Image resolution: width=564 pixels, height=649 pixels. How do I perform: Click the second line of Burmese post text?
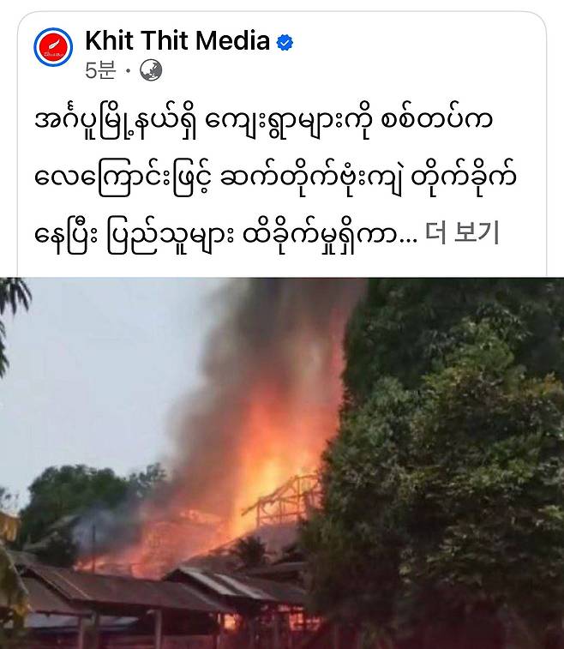click(275, 179)
